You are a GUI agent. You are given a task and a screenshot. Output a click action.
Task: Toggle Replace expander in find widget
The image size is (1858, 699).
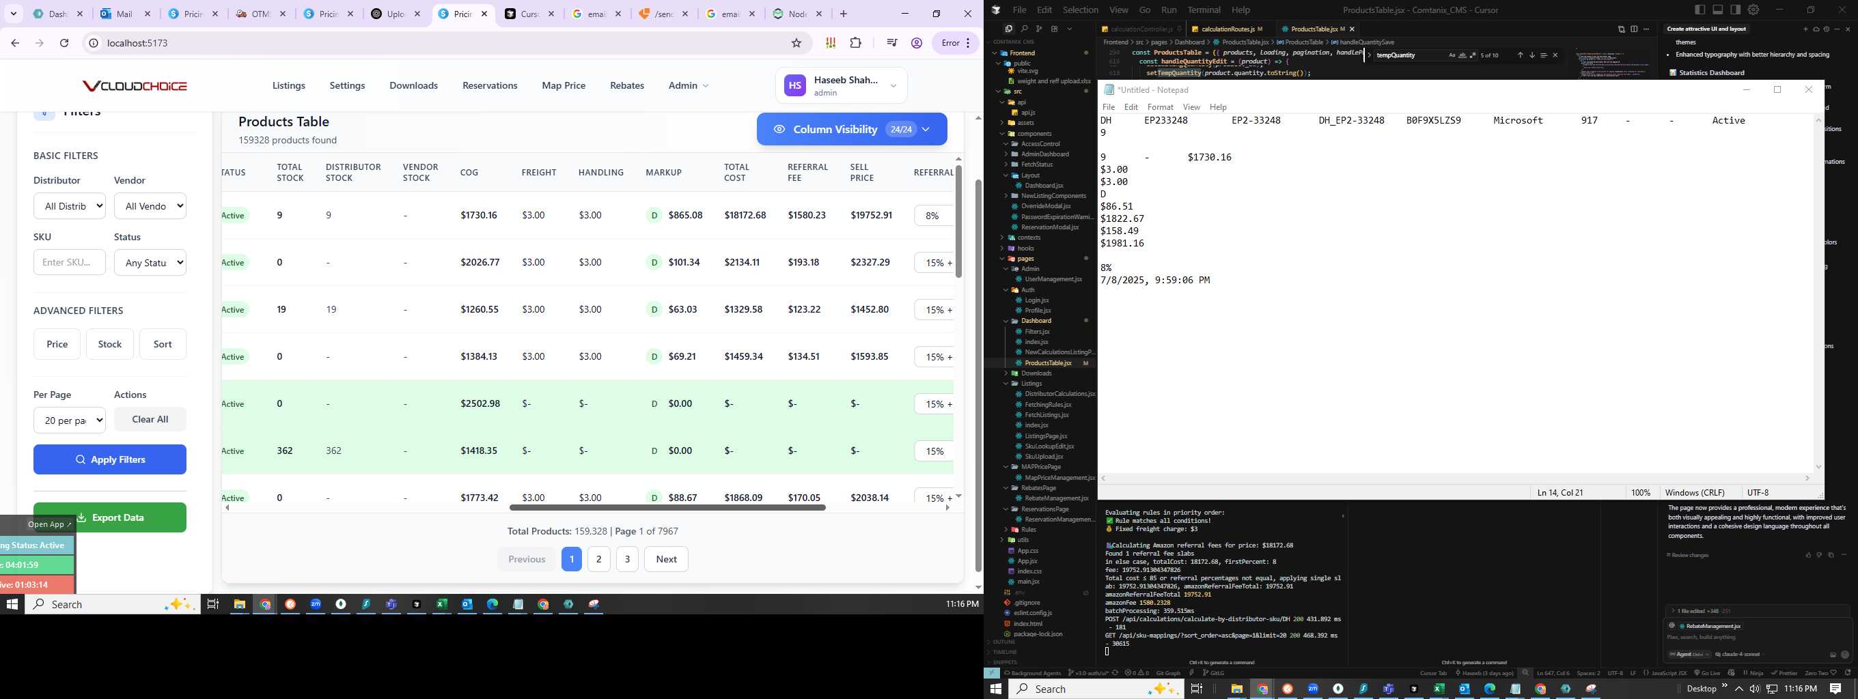(1369, 55)
